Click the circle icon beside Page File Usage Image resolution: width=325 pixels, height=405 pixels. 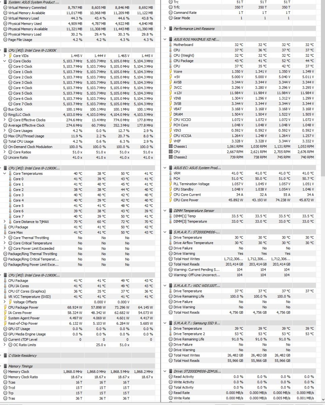(x=5, y=40)
